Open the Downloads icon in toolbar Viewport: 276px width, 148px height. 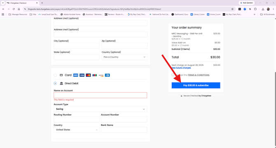click(263, 9)
